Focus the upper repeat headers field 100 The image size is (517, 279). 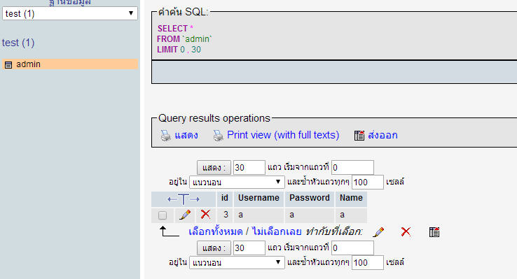(368, 182)
